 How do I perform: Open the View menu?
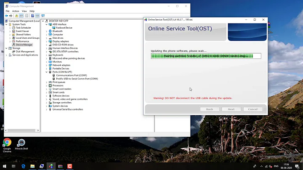click(24, 11)
